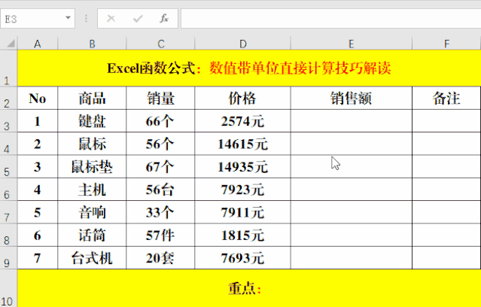Click the yellow '重点:' cell in row 10

[249, 288]
